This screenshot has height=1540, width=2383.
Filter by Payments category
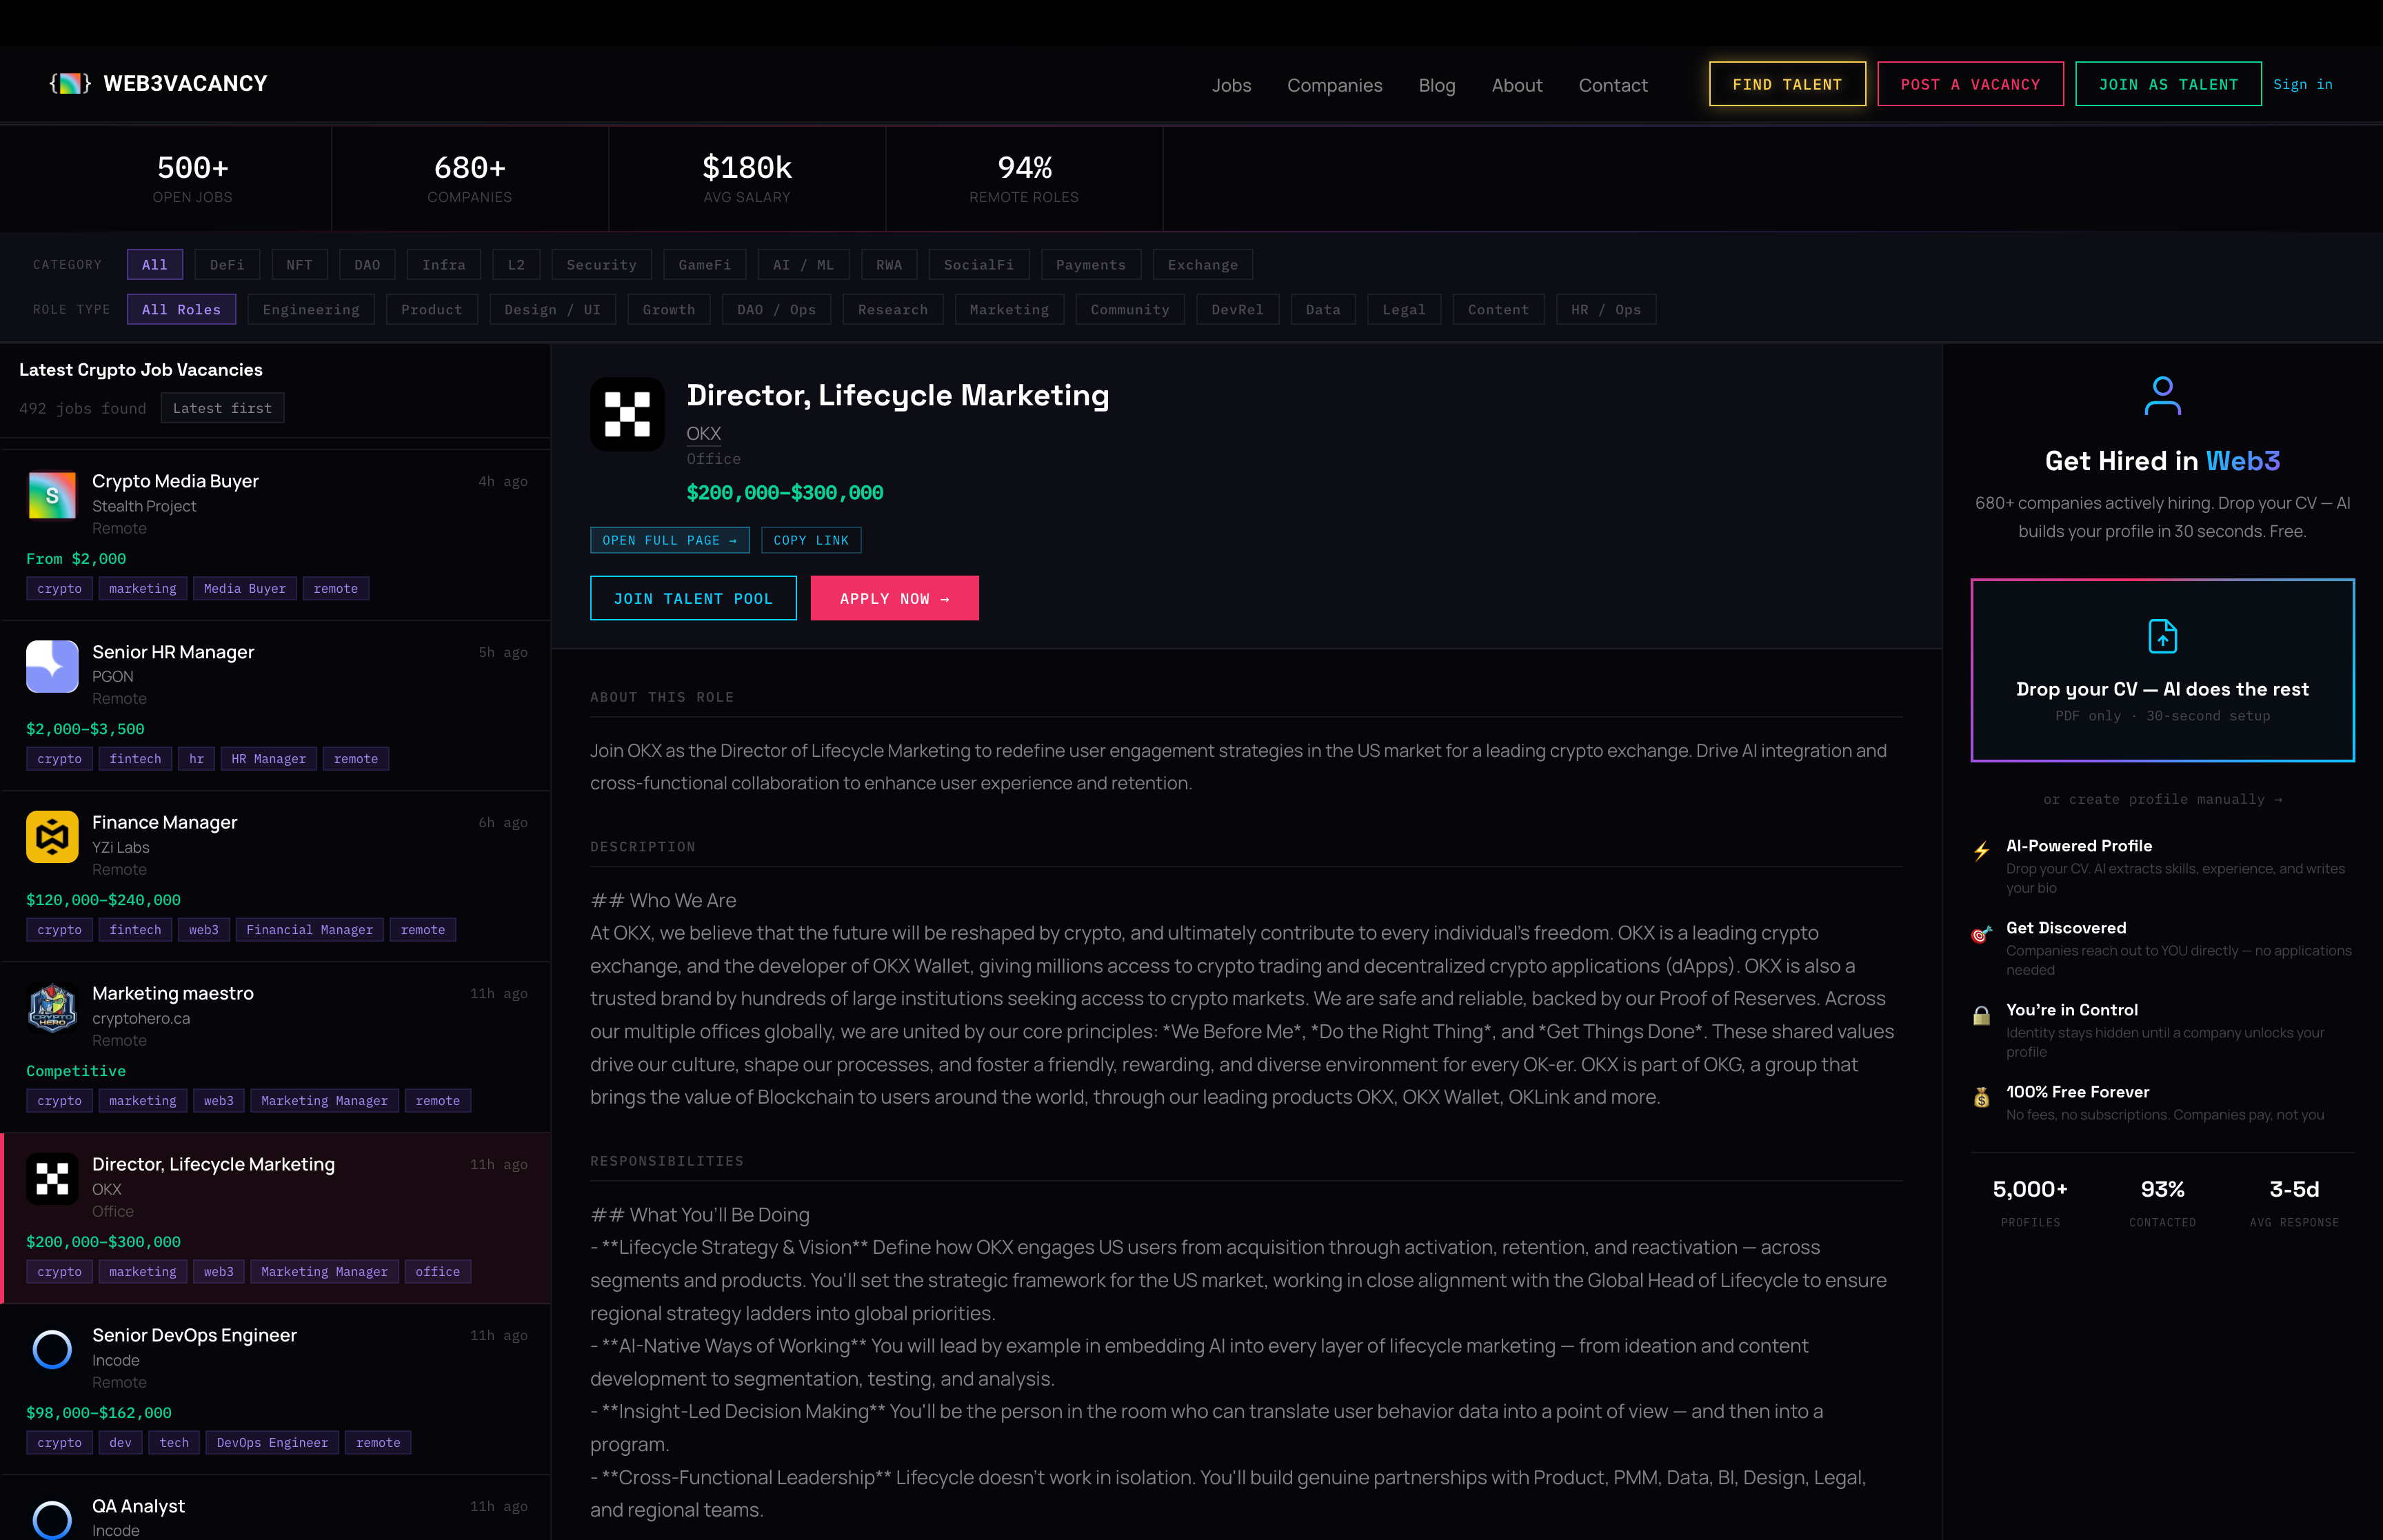click(x=1090, y=265)
